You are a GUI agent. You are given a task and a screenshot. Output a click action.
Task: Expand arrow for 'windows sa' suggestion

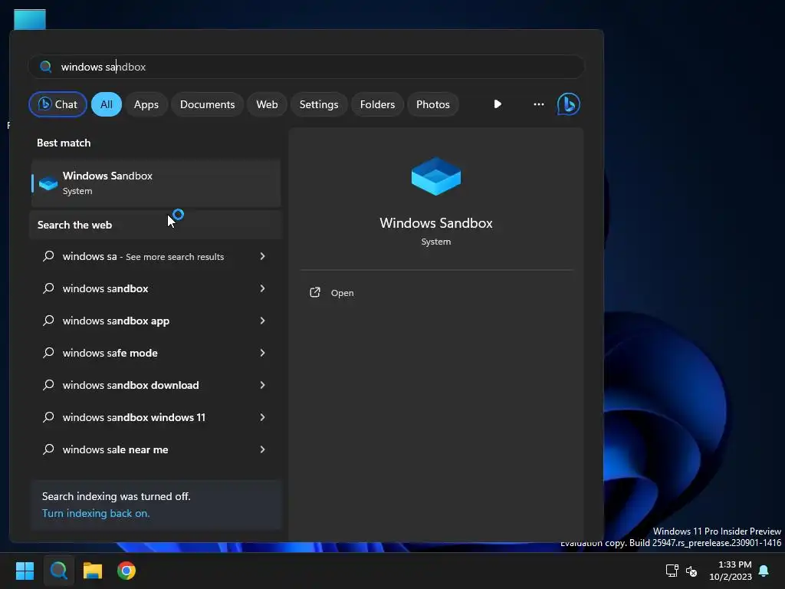[x=262, y=256]
